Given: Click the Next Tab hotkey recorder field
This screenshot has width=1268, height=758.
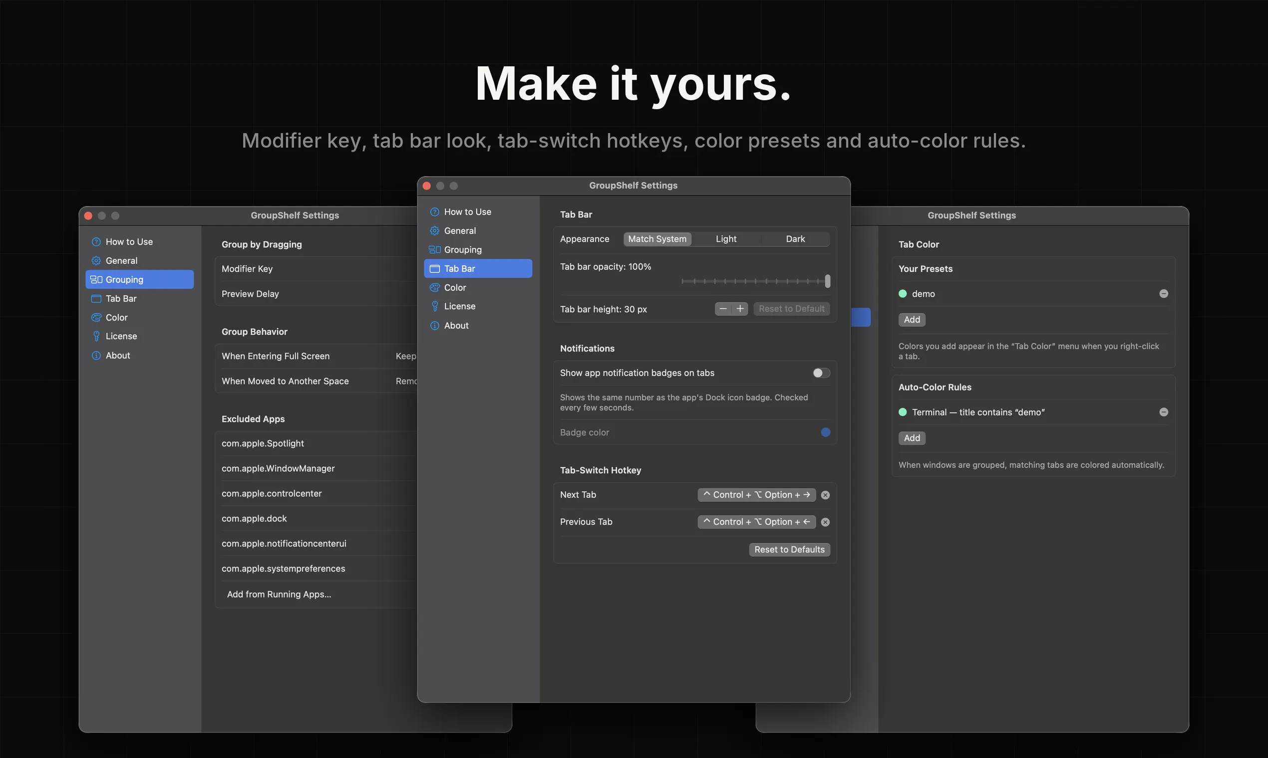Looking at the screenshot, I should click(x=757, y=495).
